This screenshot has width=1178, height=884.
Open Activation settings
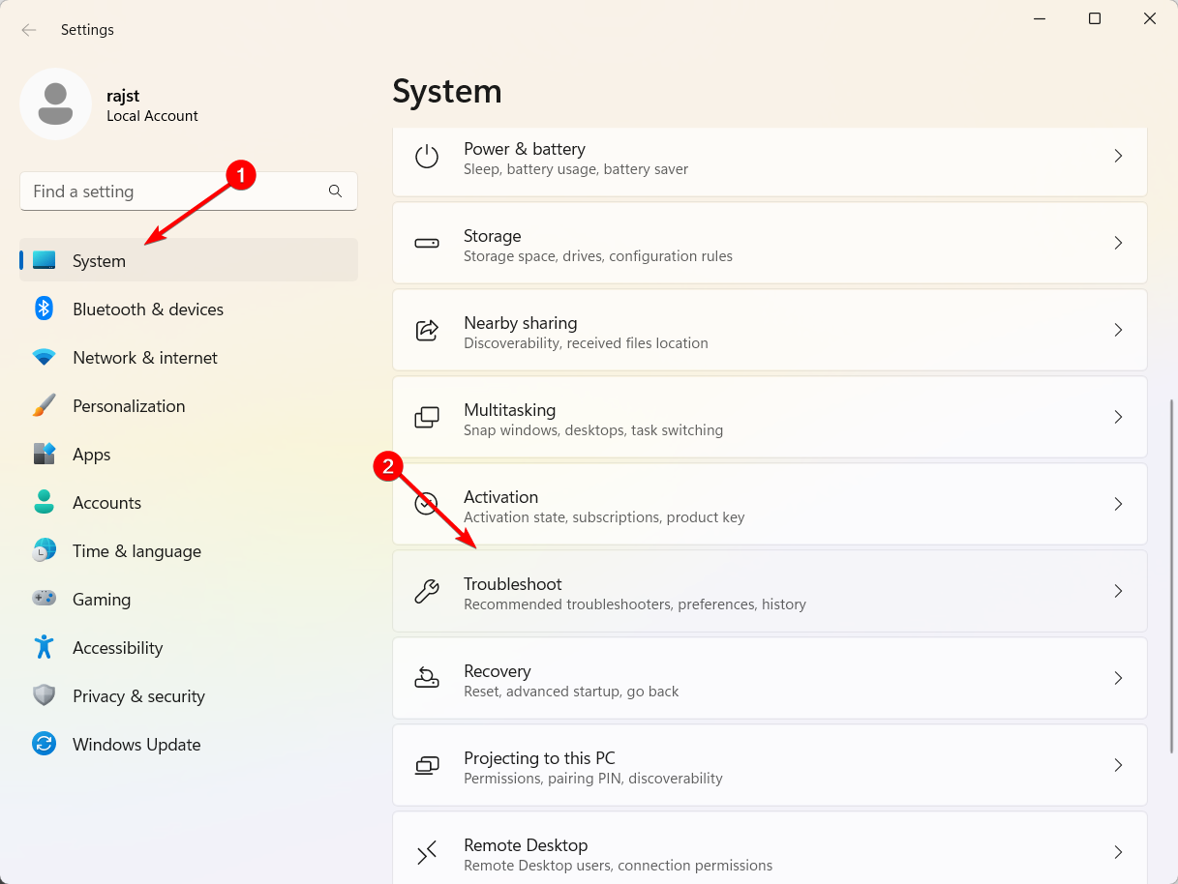tap(770, 504)
